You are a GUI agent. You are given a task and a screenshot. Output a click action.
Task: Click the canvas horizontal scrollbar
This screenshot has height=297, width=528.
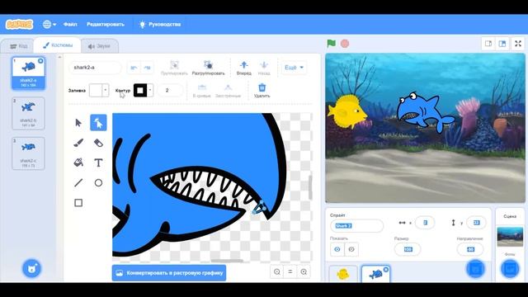[227, 261]
